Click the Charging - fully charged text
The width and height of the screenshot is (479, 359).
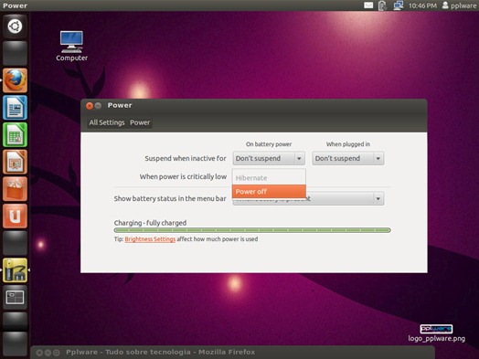tap(150, 223)
